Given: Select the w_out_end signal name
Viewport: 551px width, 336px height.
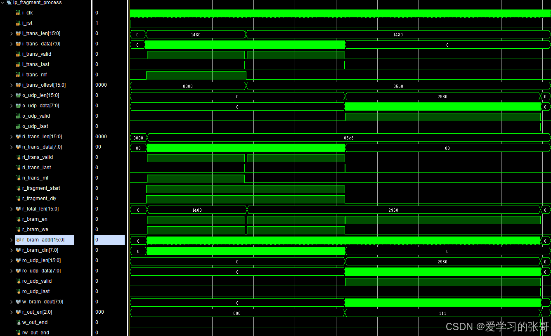Looking at the screenshot, I should pyautogui.click(x=35, y=322).
